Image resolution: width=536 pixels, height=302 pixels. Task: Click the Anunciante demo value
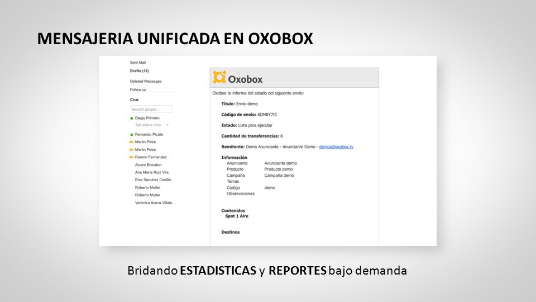[281, 163]
